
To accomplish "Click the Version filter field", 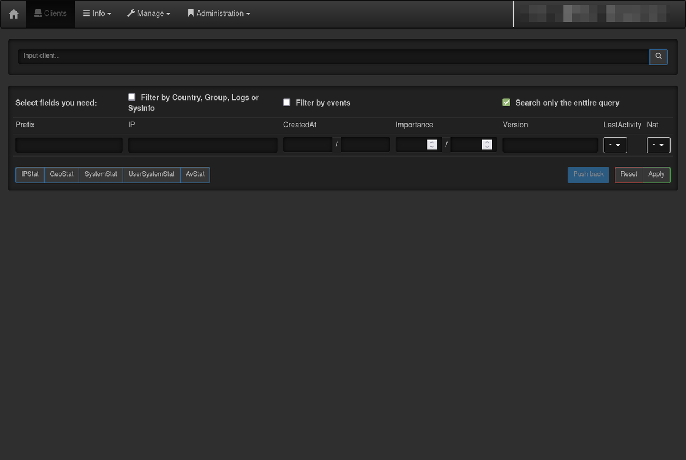I will [551, 145].
